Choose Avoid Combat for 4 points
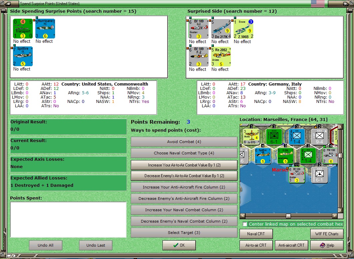Viewport: 354px width, 259px height. click(184, 142)
